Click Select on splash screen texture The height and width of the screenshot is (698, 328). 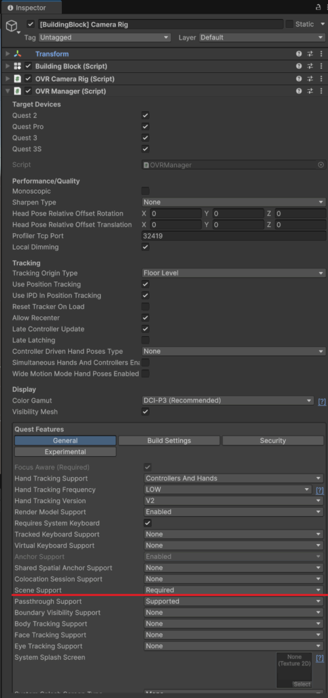click(301, 684)
